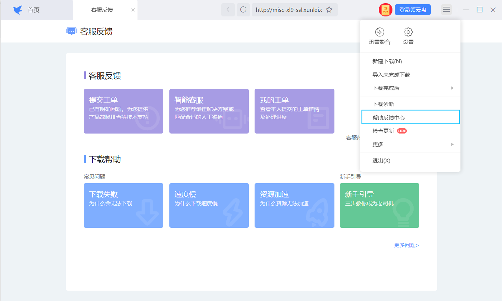Click inside the address bar
Viewport: 502px width, 301px height.
point(290,10)
